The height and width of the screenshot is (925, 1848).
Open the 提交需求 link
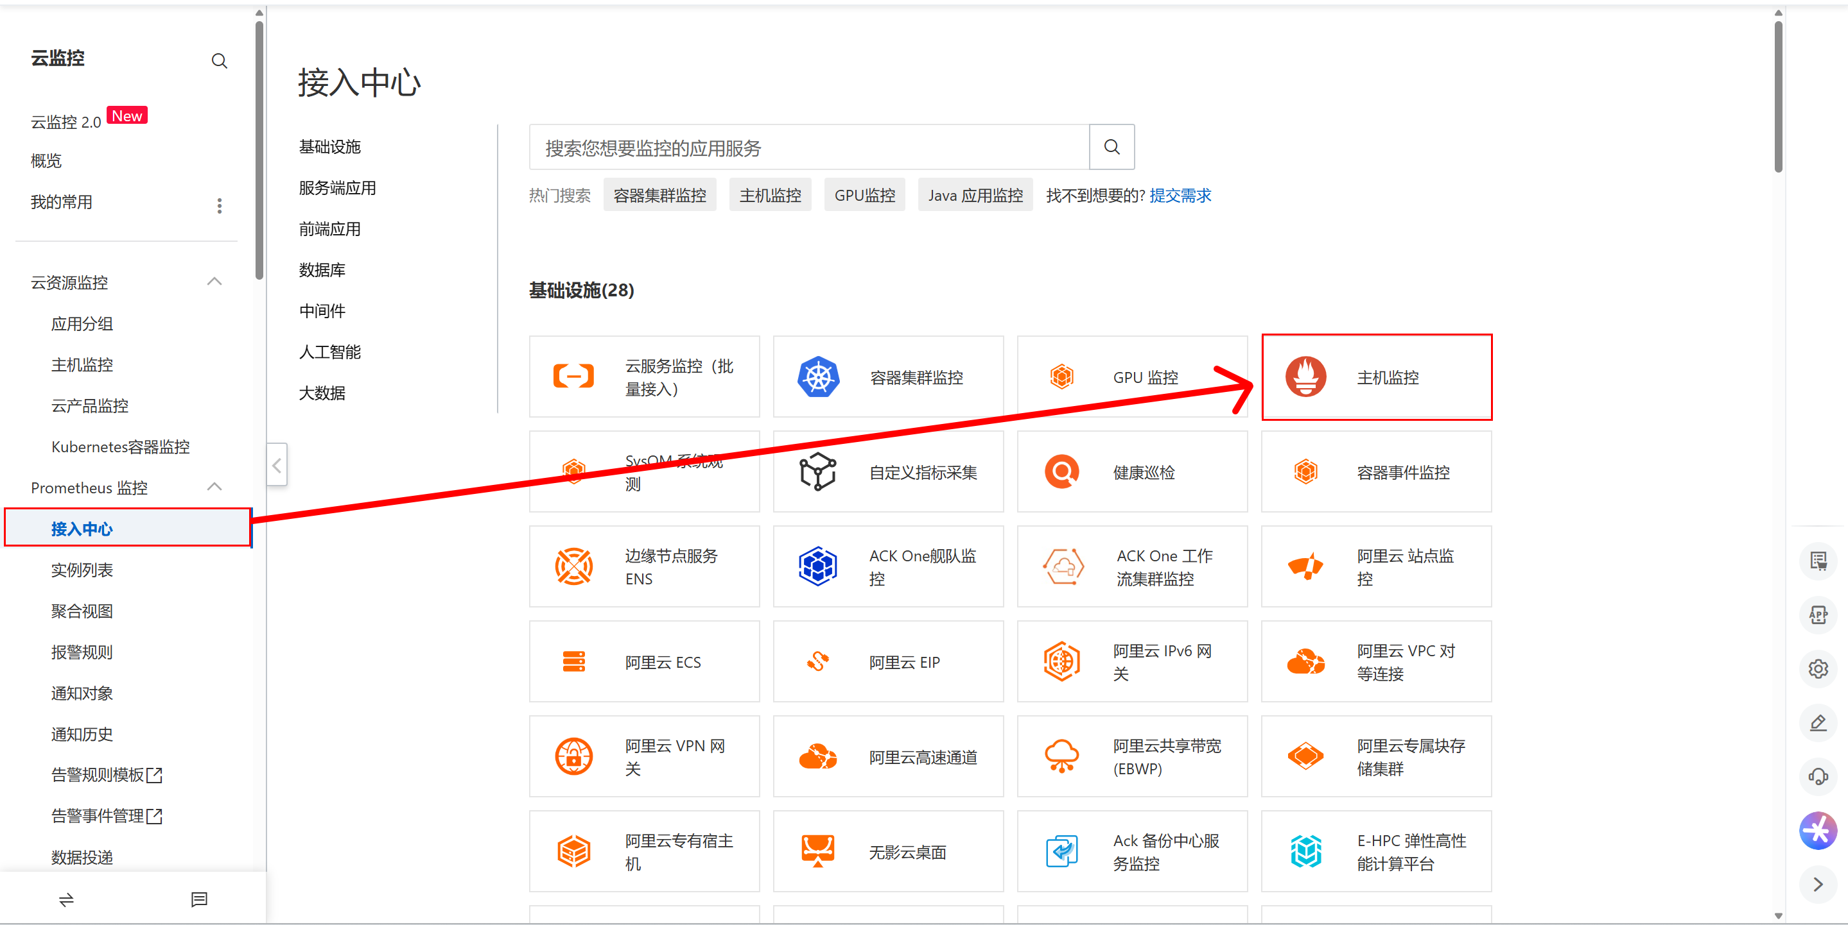(x=1180, y=195)
